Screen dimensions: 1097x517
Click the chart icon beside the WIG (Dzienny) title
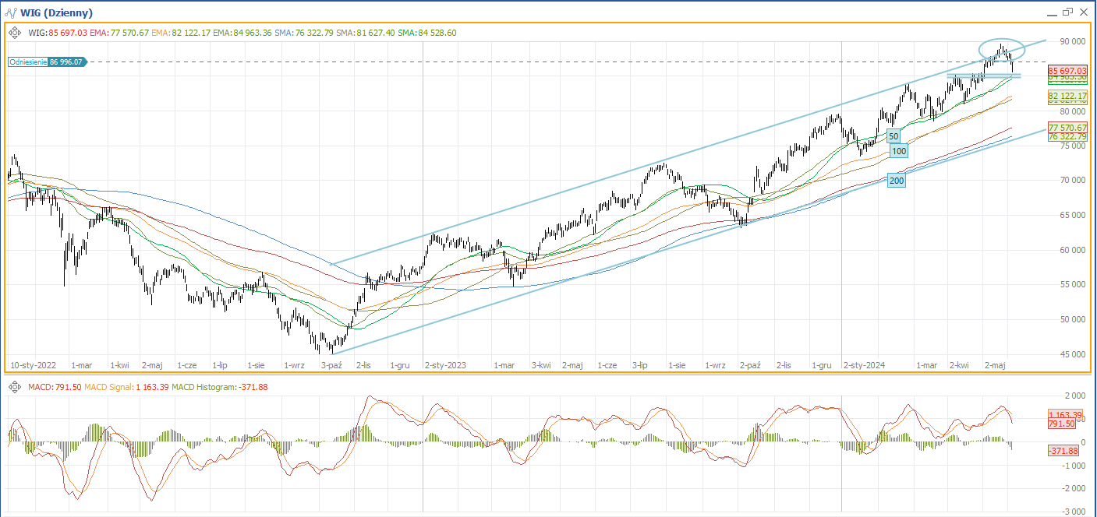(x=10, y=12)
